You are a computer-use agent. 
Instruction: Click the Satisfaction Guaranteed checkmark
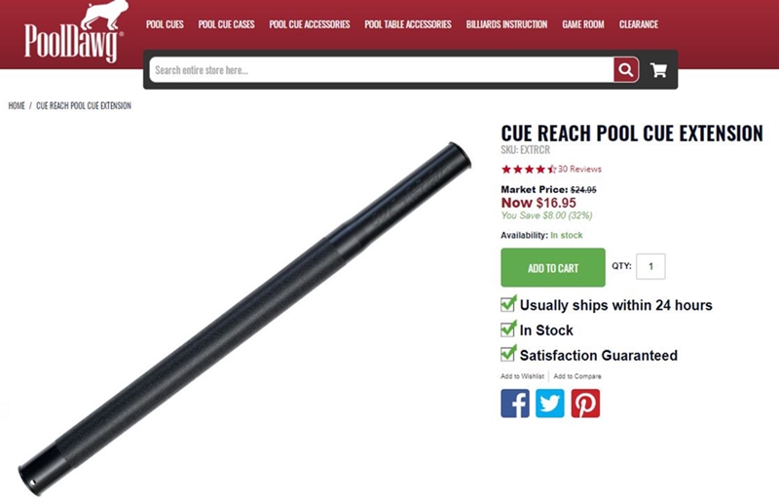tap(508, 354)
